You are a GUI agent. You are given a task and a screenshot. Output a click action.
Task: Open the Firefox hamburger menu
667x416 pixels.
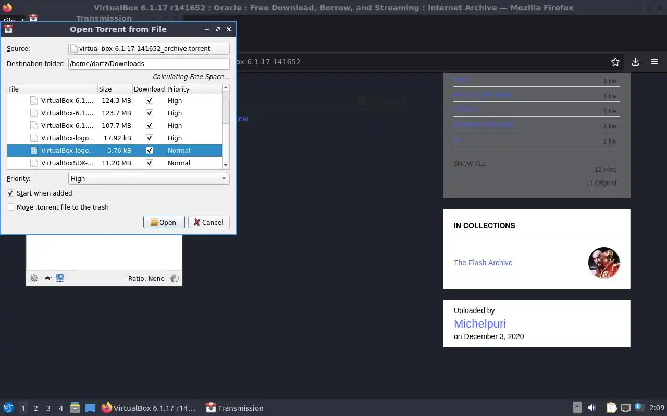654,62
